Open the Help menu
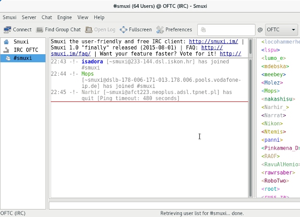The image size is (300, 217). pos(99,17)
